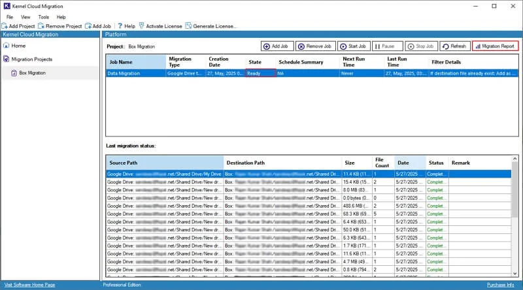Select the row with size 0.0 bytes
This screenshot has width=523, height=290.
309,198
